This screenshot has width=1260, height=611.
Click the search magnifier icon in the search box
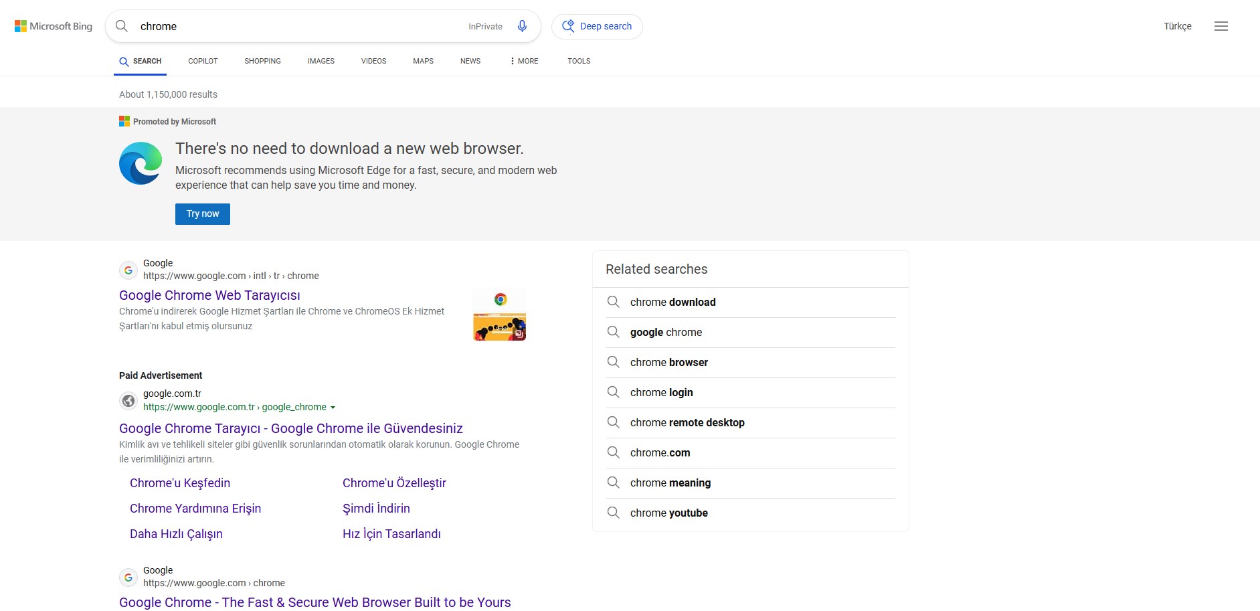click(122, 26)
